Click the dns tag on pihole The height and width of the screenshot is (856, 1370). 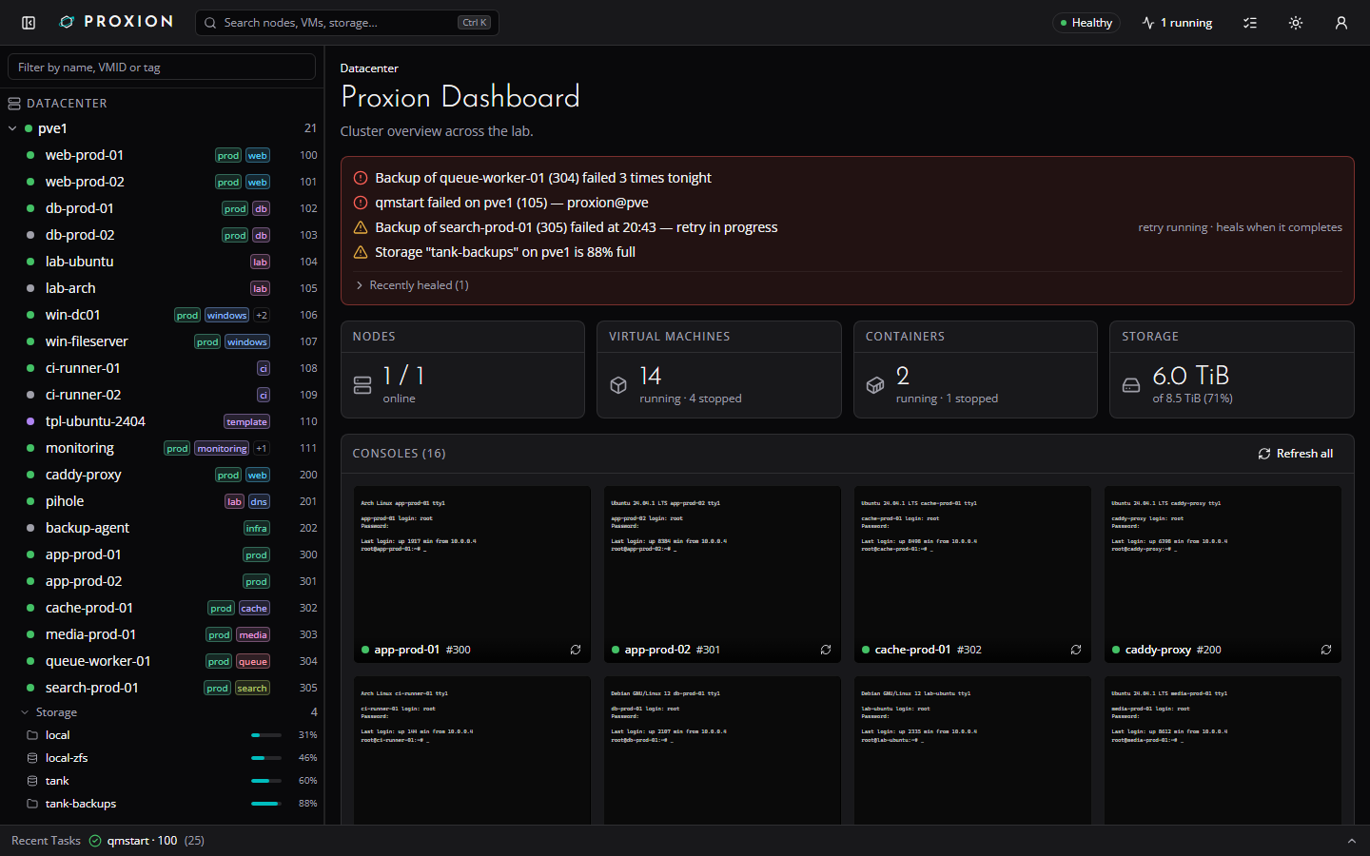[x=259, y=501]
